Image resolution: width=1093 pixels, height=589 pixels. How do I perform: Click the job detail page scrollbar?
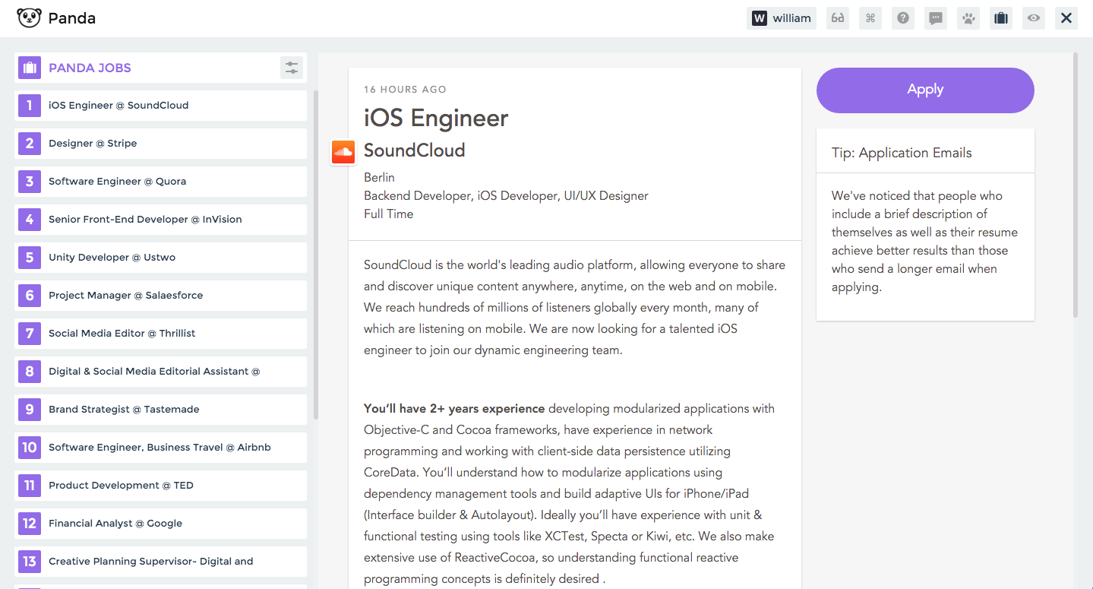tap(1075, 185)
